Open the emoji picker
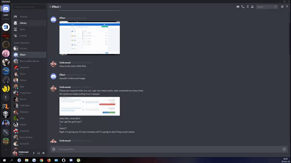The height and width of the screenshot is (163, 291). pyautogui.click(x=284, y=149)
